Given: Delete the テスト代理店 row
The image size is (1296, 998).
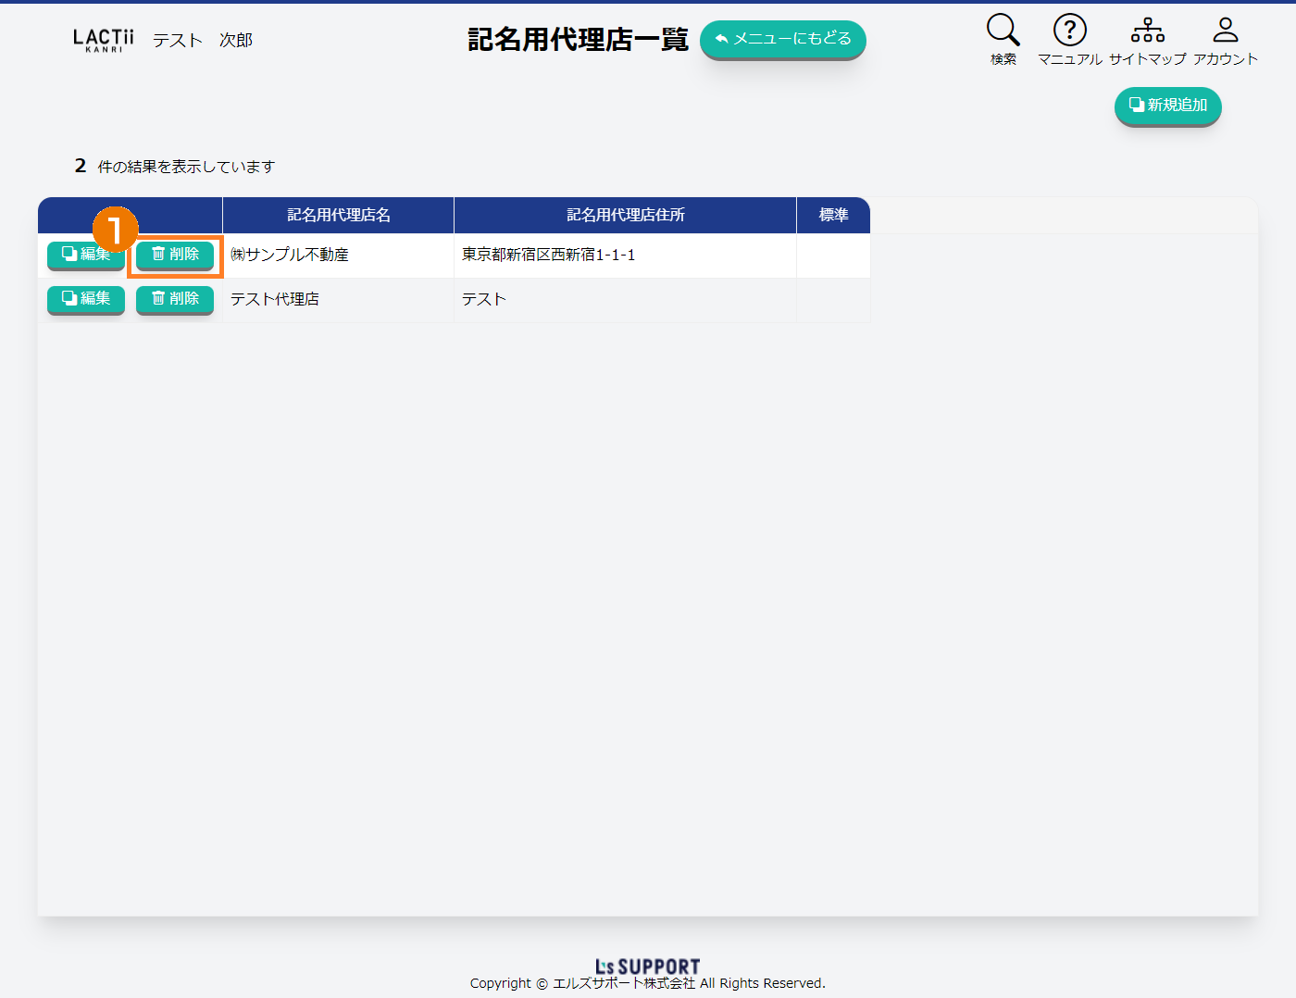Looking at the screenshot, I should (175, 298).
